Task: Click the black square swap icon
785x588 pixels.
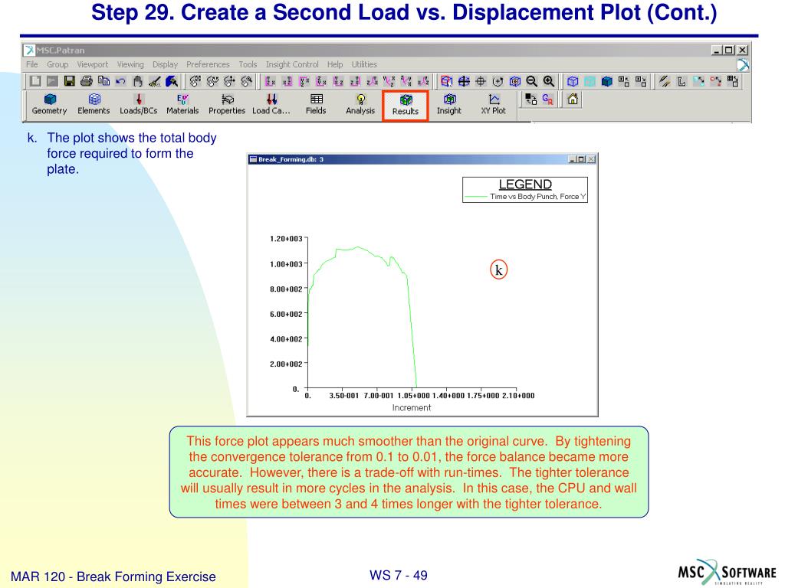Action: 530,99
